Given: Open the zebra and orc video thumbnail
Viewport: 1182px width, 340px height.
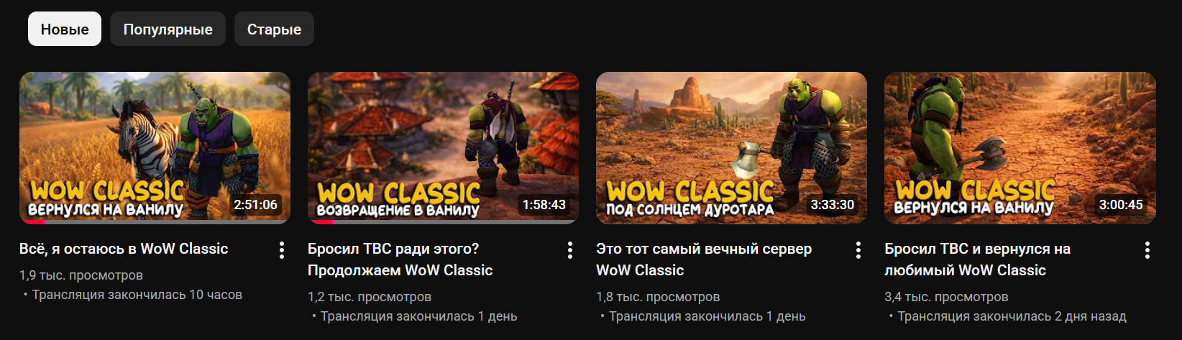Looking at the screenshot, I should pyautogui.click(x=155, y=148).
